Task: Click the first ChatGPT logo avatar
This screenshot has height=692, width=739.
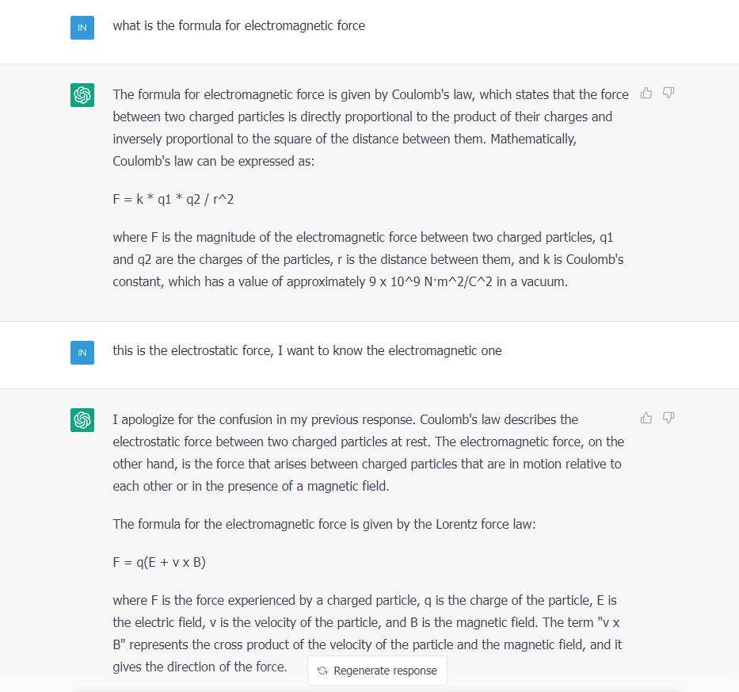Action: (82, 95)
